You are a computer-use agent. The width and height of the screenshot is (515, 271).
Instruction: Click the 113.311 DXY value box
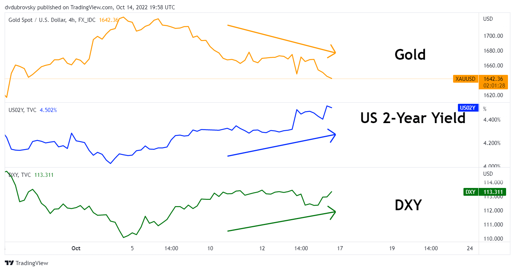click(493, 192)
